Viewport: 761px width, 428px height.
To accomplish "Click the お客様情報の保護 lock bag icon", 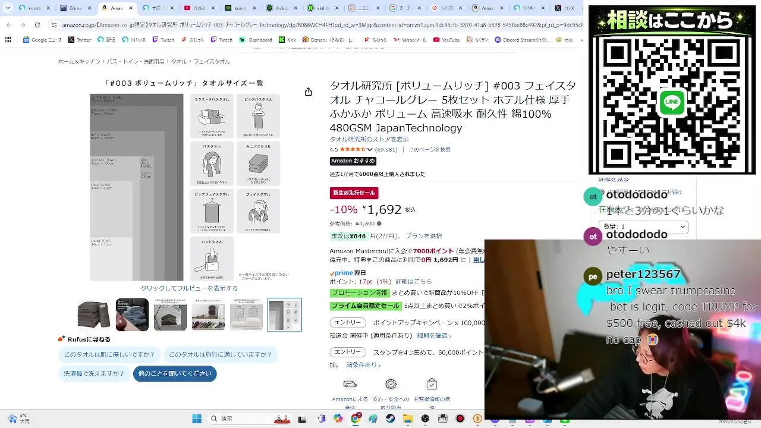I will (x=432, y=384).
